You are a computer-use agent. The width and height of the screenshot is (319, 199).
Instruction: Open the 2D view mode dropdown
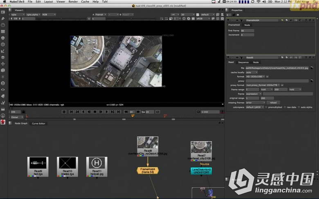[x=187, y=15]
